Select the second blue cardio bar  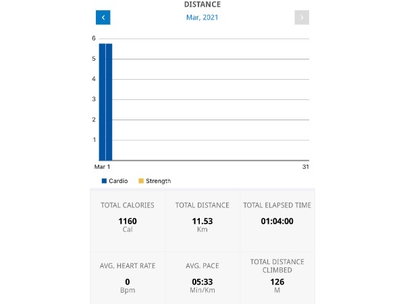(x=109, y=101)
